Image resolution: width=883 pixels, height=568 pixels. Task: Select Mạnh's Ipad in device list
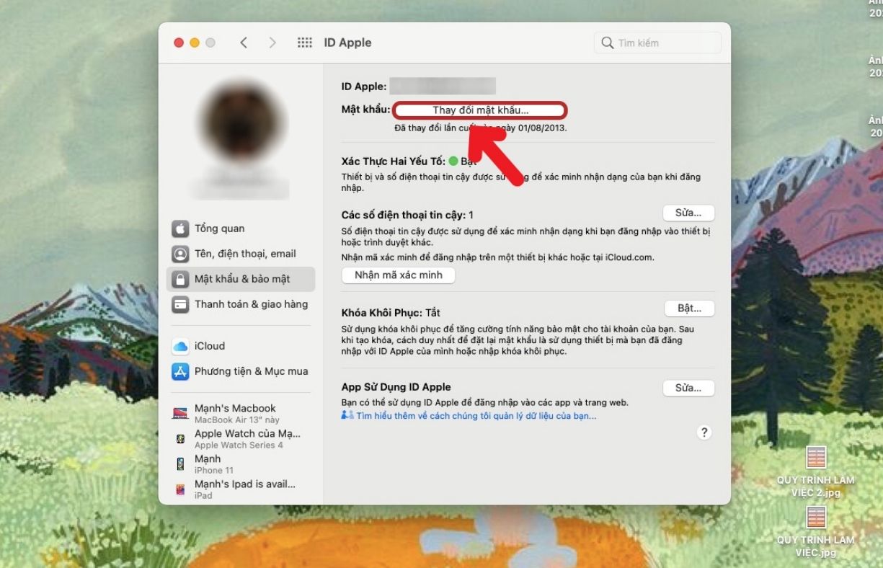pos(241,489)
